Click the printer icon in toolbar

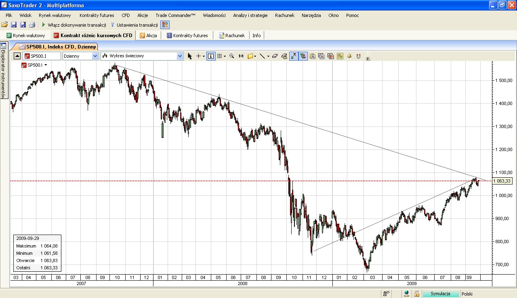32,25
